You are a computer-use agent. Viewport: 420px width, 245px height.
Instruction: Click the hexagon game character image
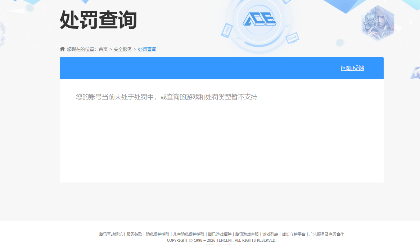pyautogui.click(x=378, y=23)
